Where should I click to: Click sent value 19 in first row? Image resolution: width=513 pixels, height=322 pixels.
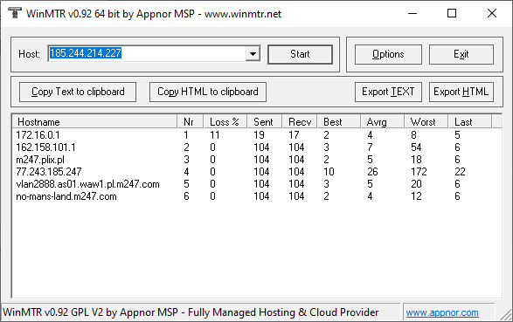pyautogui.click(x=259, y=135)
